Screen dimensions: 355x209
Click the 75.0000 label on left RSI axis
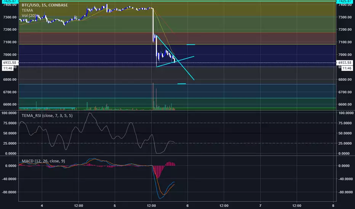(x=10, y=123)
